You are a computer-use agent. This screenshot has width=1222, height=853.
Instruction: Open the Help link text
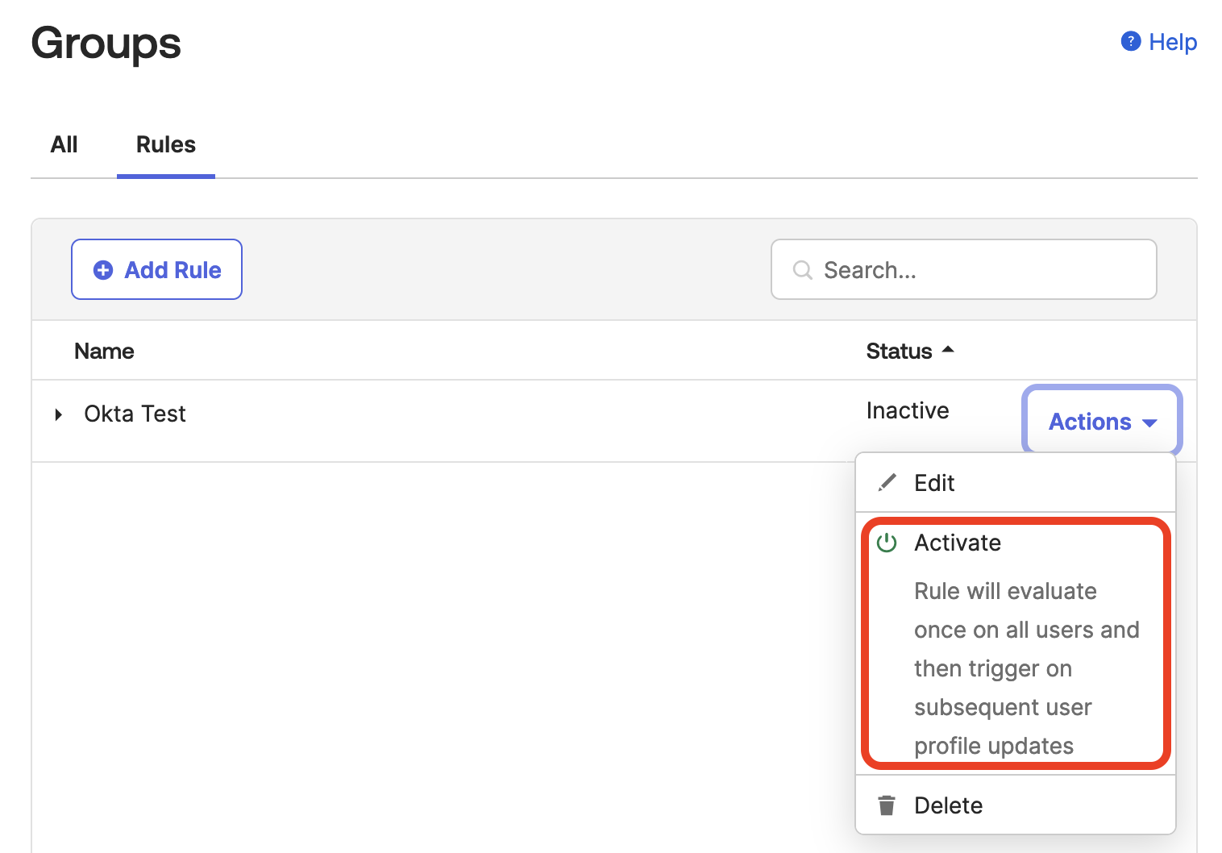pos(1172,42)
